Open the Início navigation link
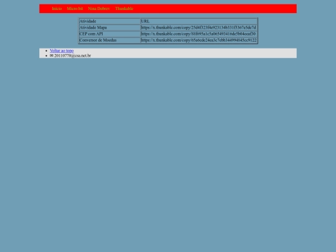The image size is (336, 252). pyautogui.click(x=57, y=9)
